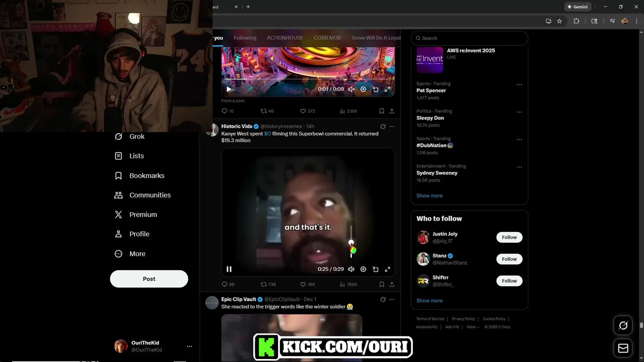Viewport: 644px width, 362px height.
Task: Open the floating Grok button
Action: [623, 326]
